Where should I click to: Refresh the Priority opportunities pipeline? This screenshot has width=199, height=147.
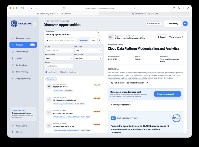point(99,33)
